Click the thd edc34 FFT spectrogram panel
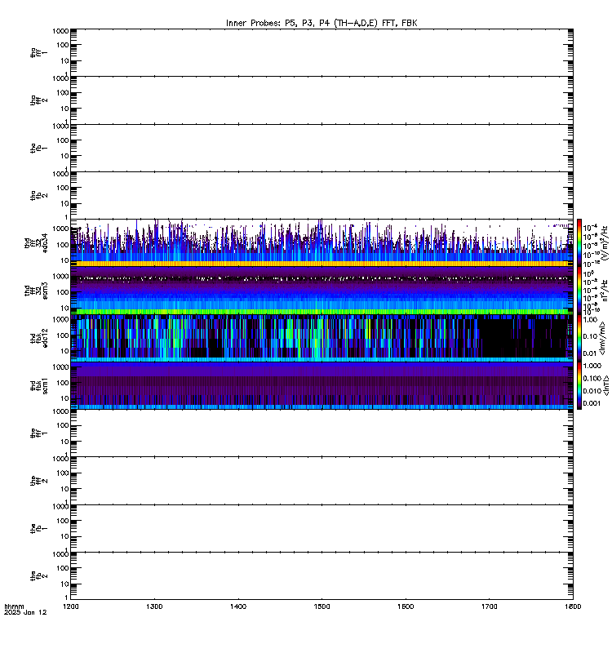Screen dimensions: 612x653 pos(322,242)
